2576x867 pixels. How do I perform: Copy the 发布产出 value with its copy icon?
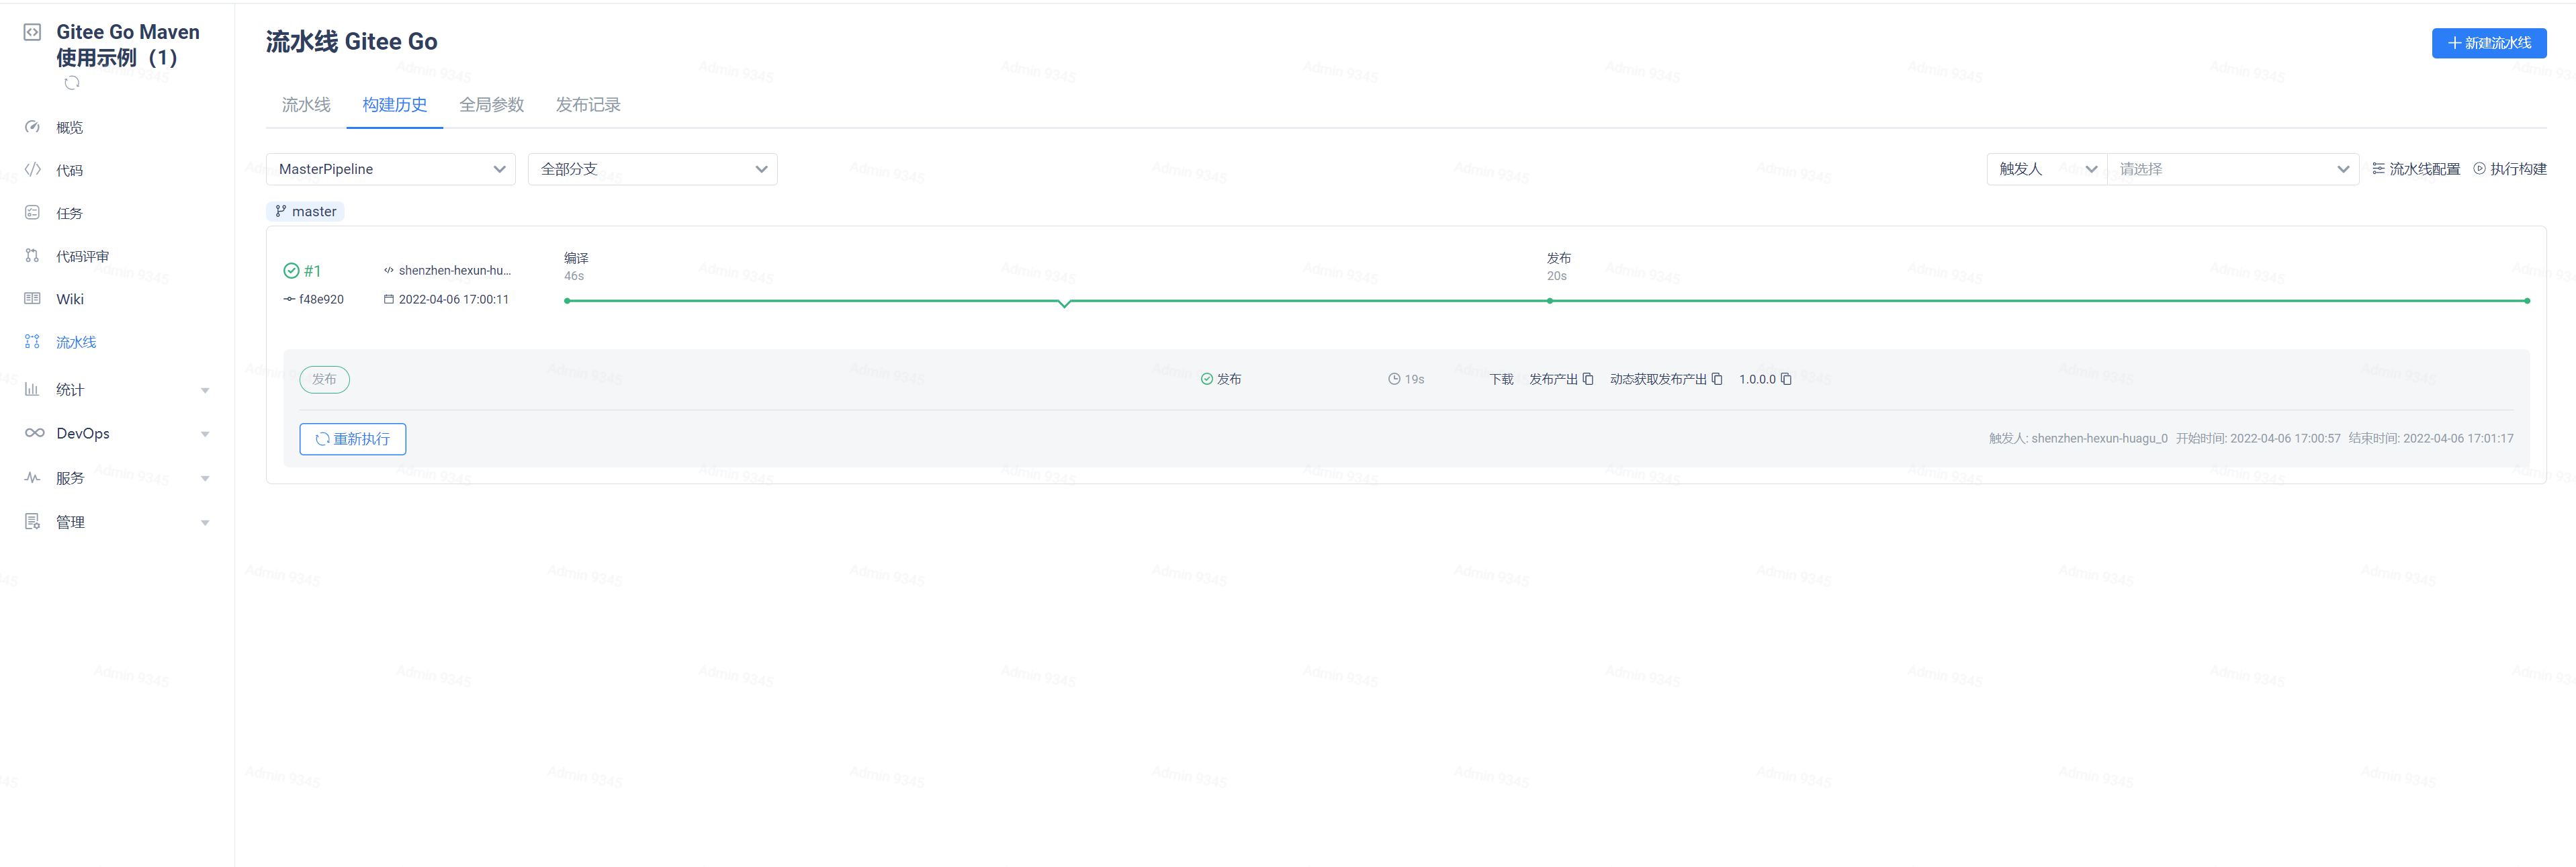[1588, 379]
